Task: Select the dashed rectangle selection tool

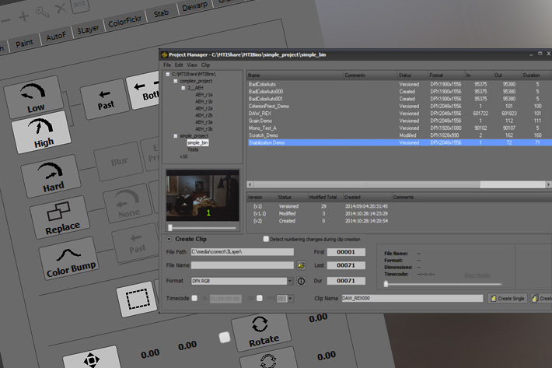Action: (x=138, y=299)
